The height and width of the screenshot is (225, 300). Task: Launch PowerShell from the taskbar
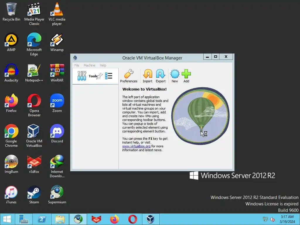[42, 219]
